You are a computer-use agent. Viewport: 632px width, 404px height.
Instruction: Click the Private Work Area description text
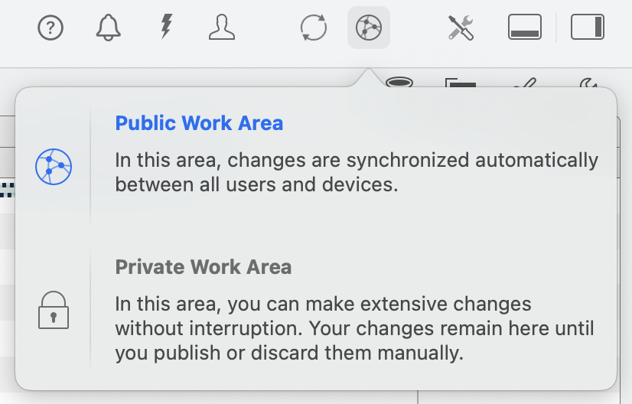coord(354,328)
